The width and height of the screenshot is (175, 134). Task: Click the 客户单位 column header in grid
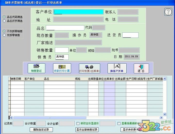click(34, 79)
